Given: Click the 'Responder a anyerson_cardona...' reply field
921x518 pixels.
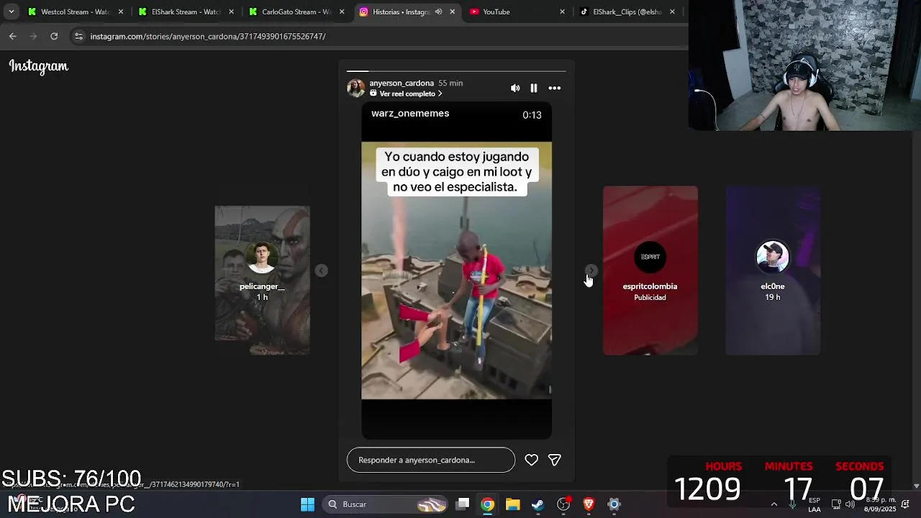Looking at the screenshot, I should point(431,460).
